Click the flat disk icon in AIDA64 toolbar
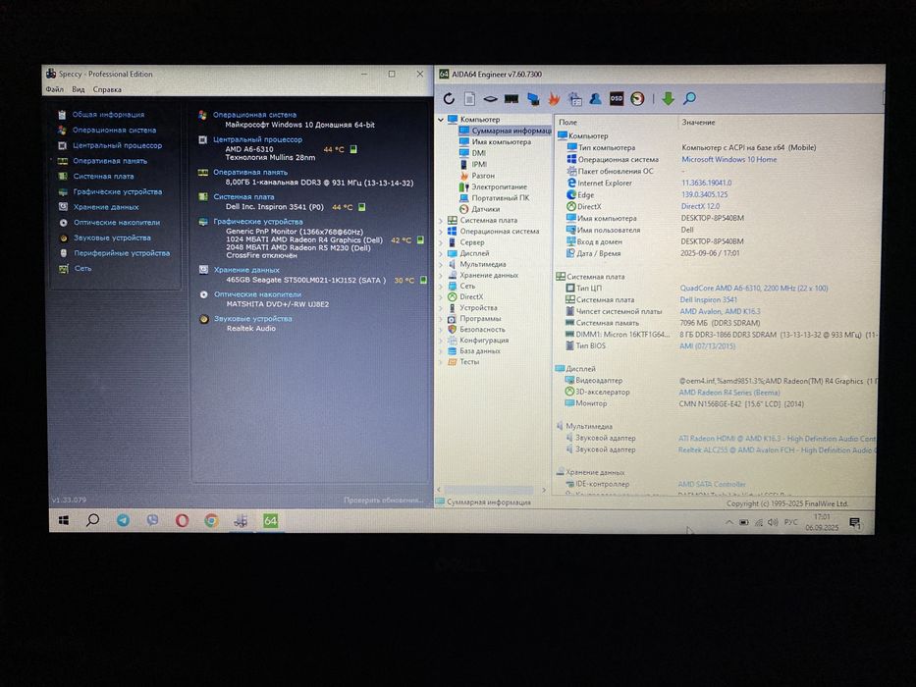The image size is (916, 687). click(490, 99)
